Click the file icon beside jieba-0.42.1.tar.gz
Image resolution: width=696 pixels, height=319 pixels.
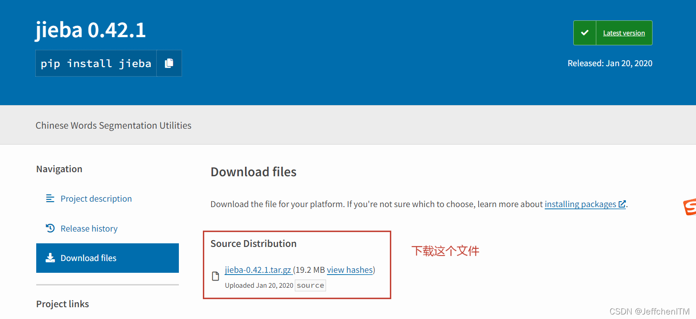point(216,276)
